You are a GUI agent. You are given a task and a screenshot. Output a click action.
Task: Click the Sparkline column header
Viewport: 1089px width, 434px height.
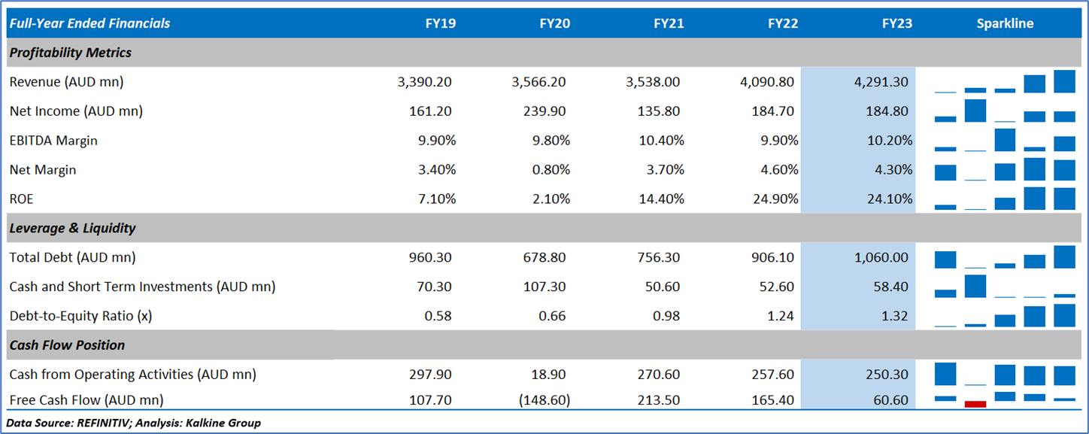pyautogui.click(x=1005, y=23)
